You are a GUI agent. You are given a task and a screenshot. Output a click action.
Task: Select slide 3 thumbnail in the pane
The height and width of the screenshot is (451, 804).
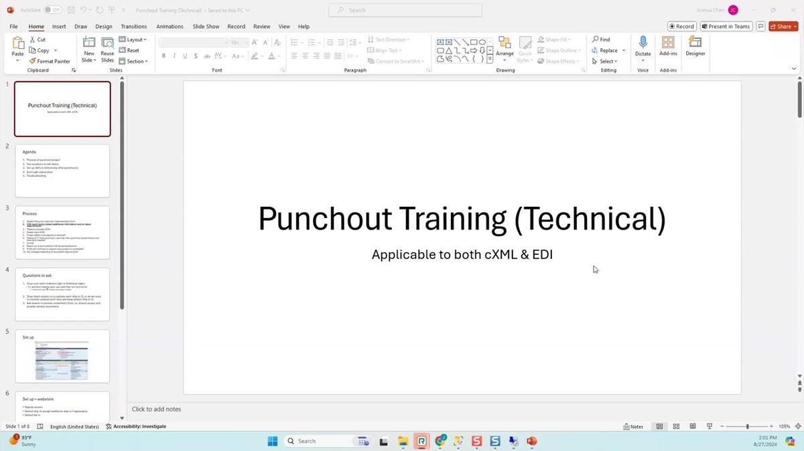(62, 232)
